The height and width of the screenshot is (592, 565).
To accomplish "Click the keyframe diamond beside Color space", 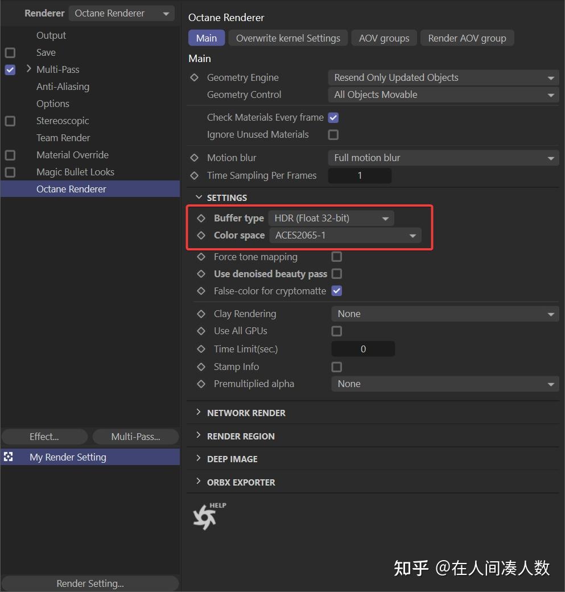I will [201, 235].
